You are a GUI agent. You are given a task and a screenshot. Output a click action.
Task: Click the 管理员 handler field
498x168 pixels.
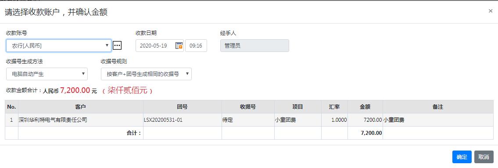[x=255, y=45]
